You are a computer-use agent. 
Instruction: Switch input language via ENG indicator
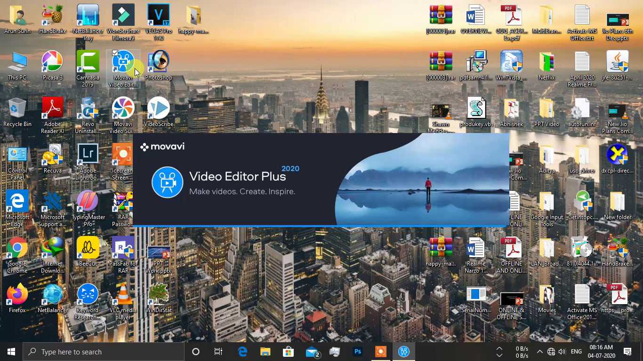[x=576, y=351]
